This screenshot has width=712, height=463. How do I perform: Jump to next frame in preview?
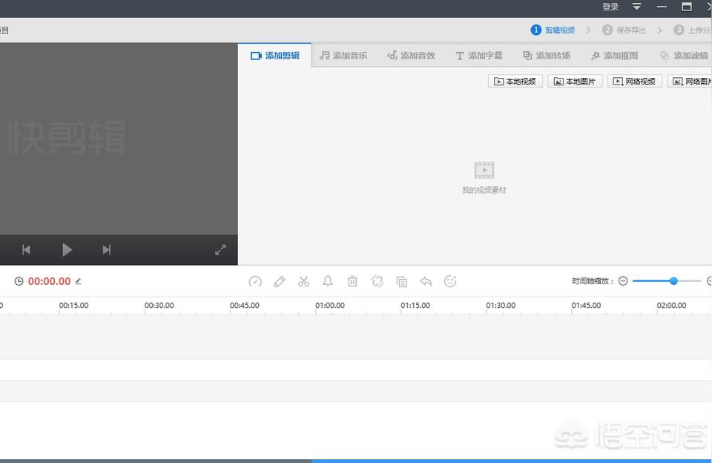[x=106, y=249]
